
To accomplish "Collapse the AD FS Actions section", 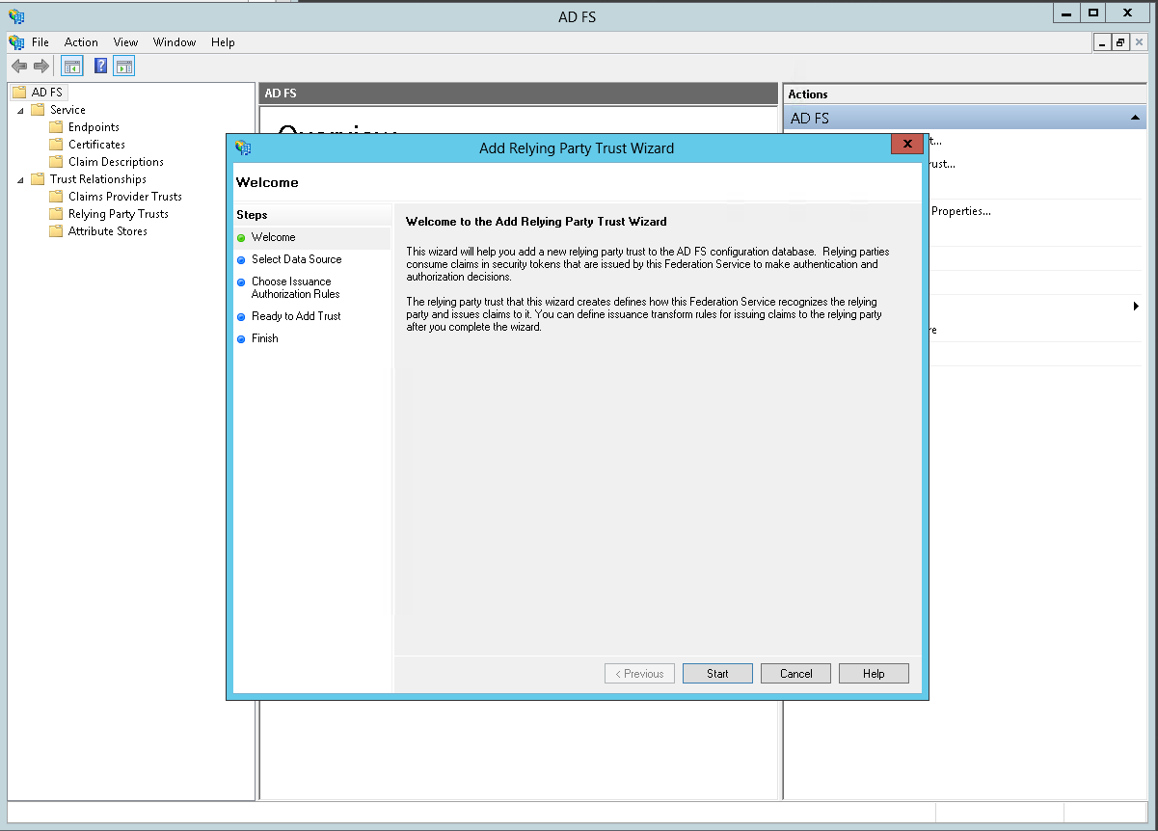I will click(1135, 118).
